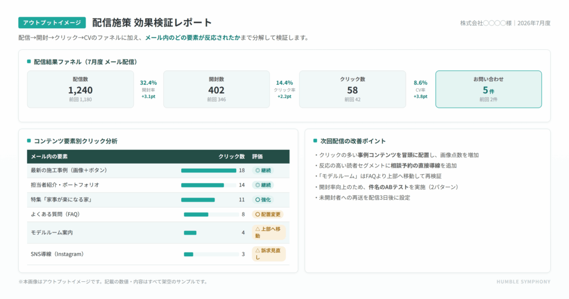
Task: Click the 14.4% クリック率 value
Action: [284, 83]
